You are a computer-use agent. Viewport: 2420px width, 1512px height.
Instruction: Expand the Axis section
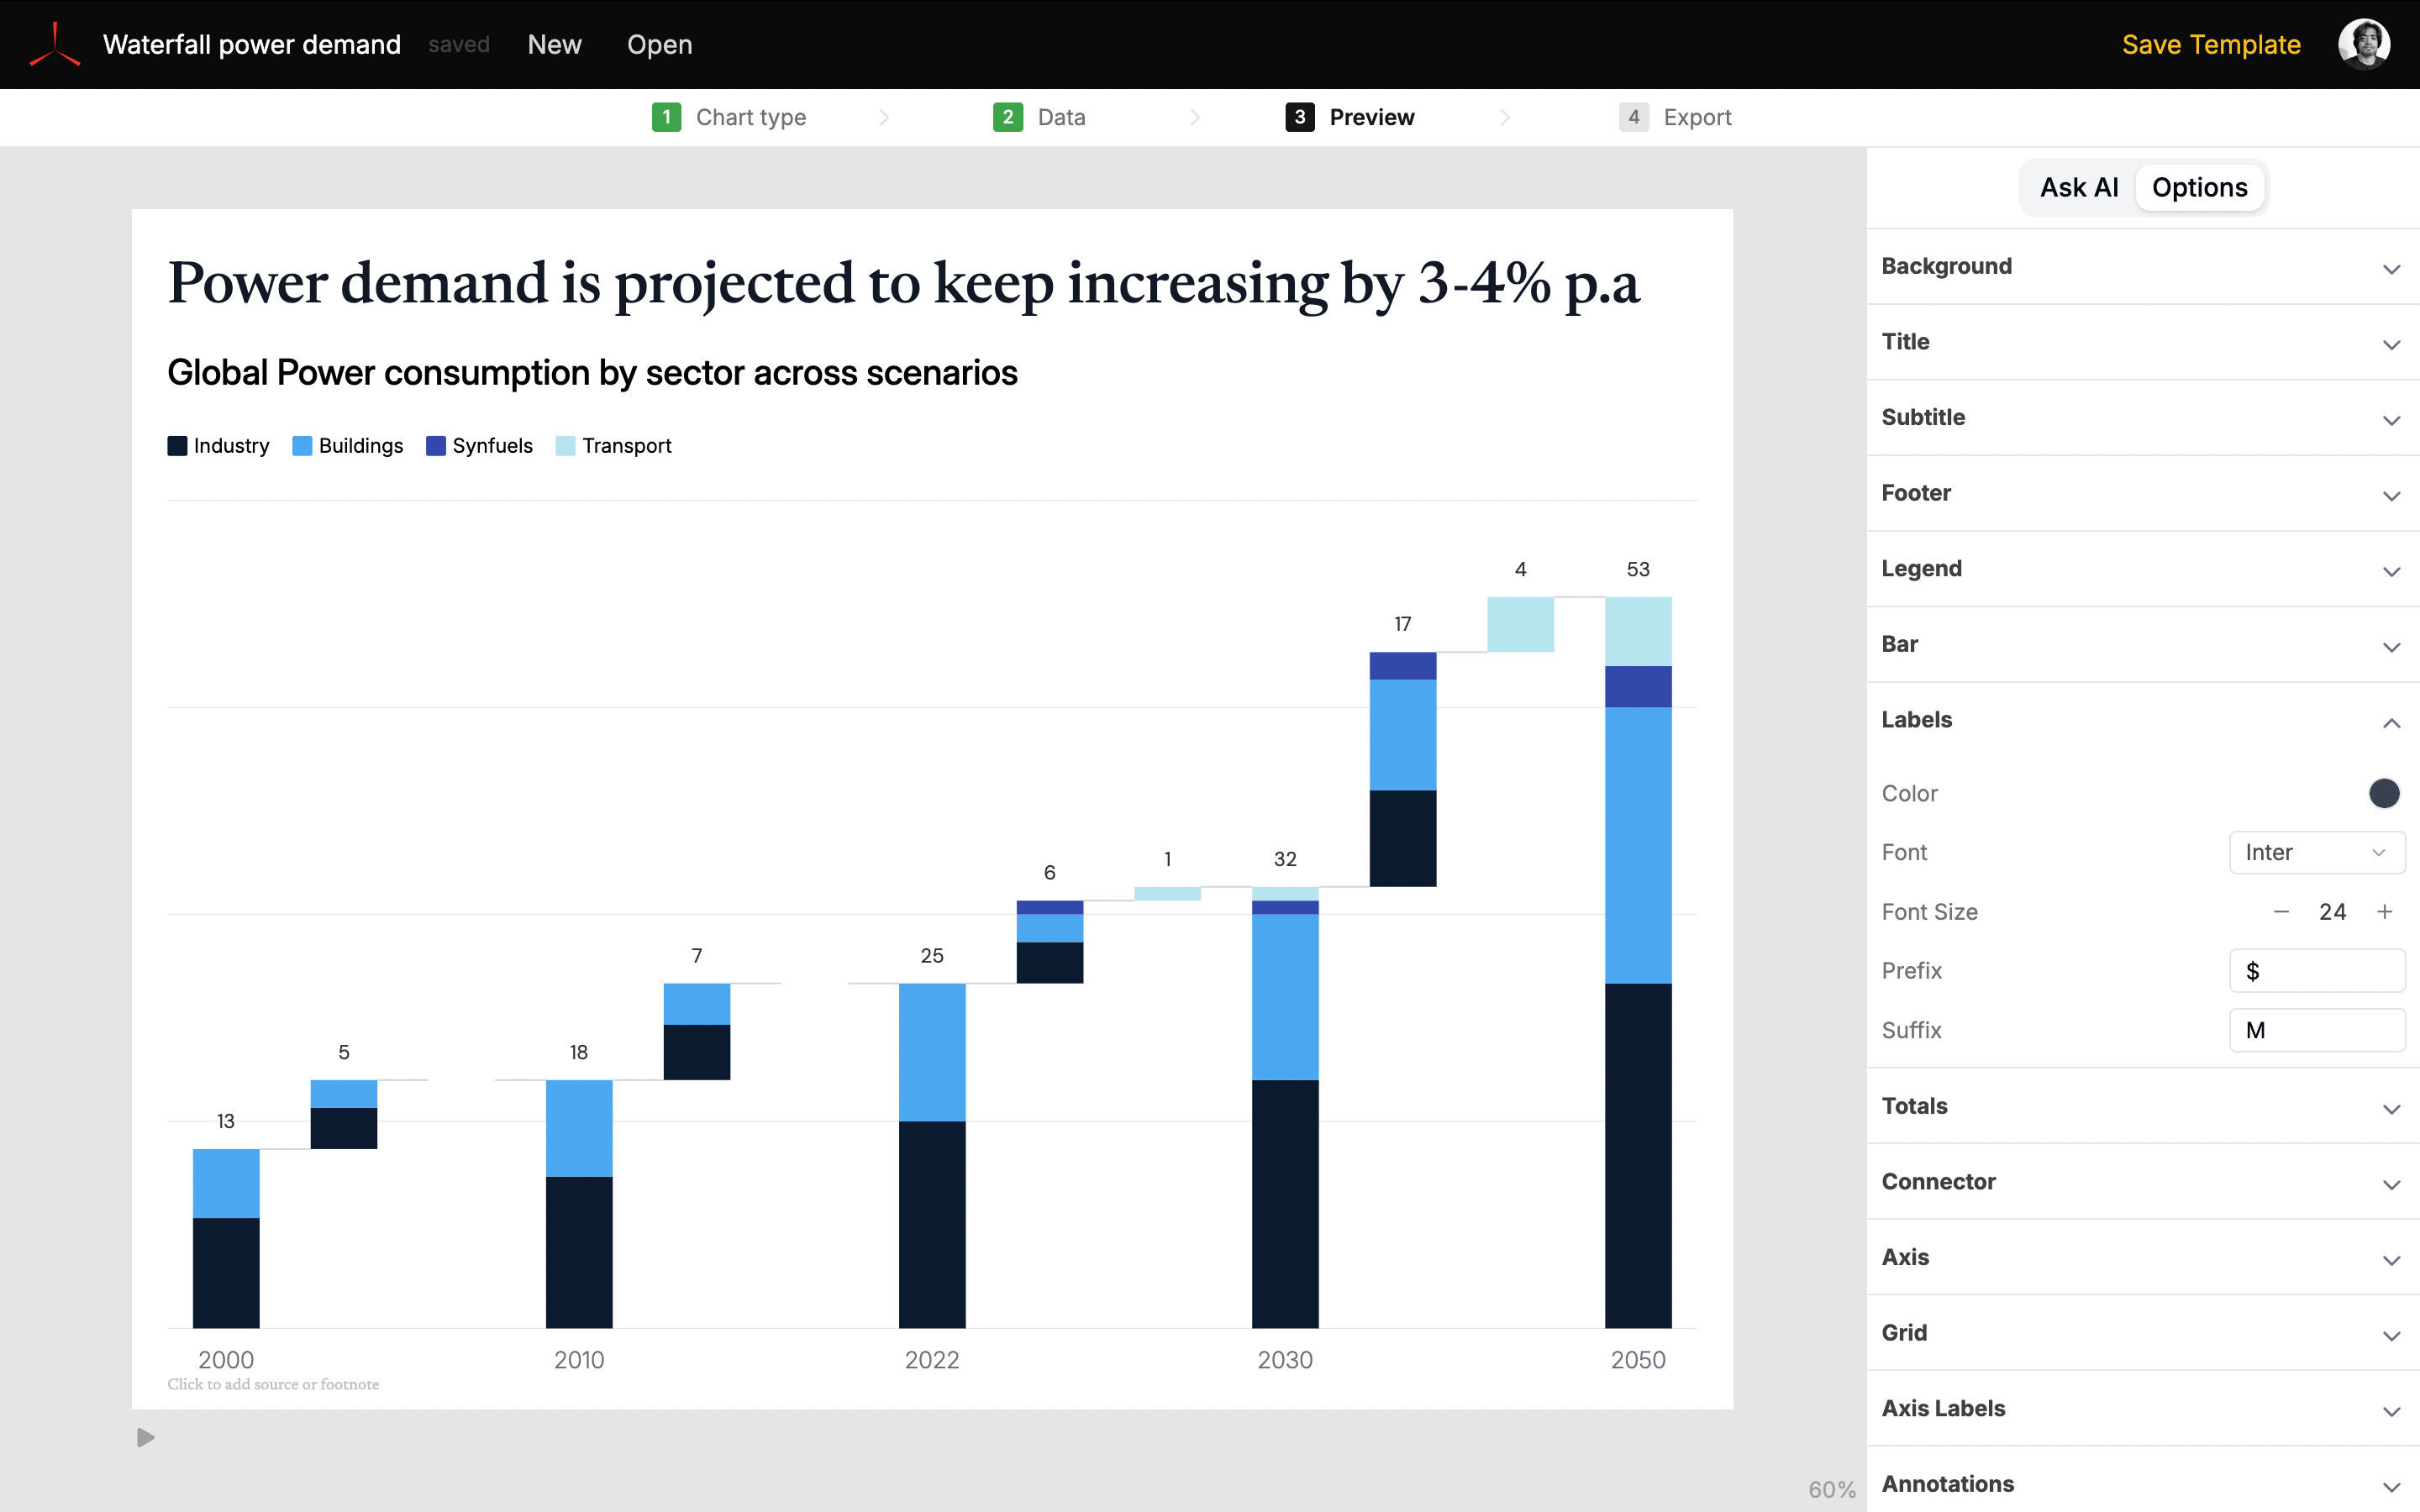tap(2143, 1257)
